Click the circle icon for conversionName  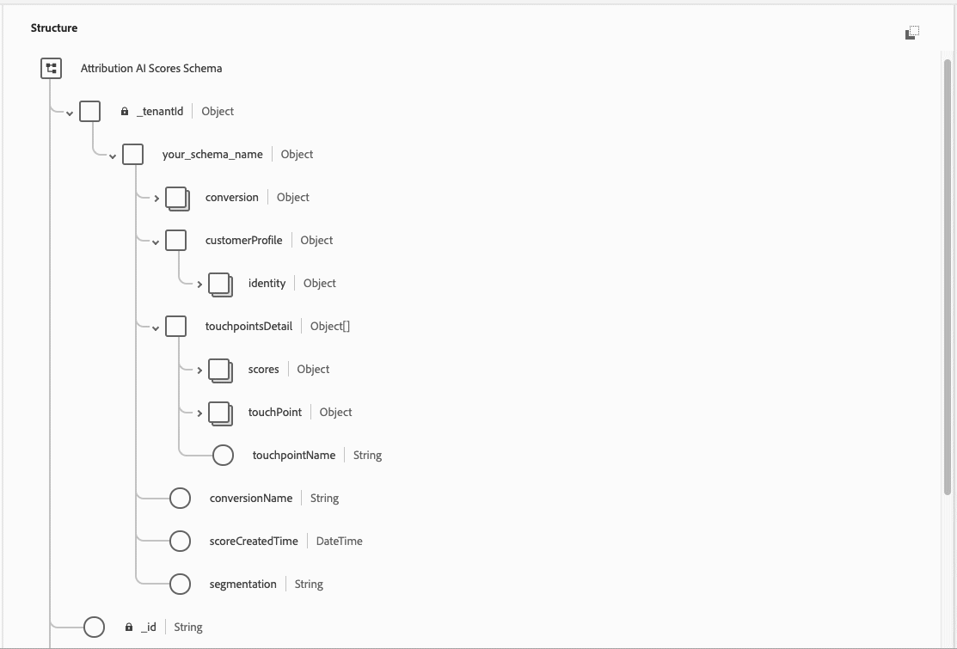(181, 498)
